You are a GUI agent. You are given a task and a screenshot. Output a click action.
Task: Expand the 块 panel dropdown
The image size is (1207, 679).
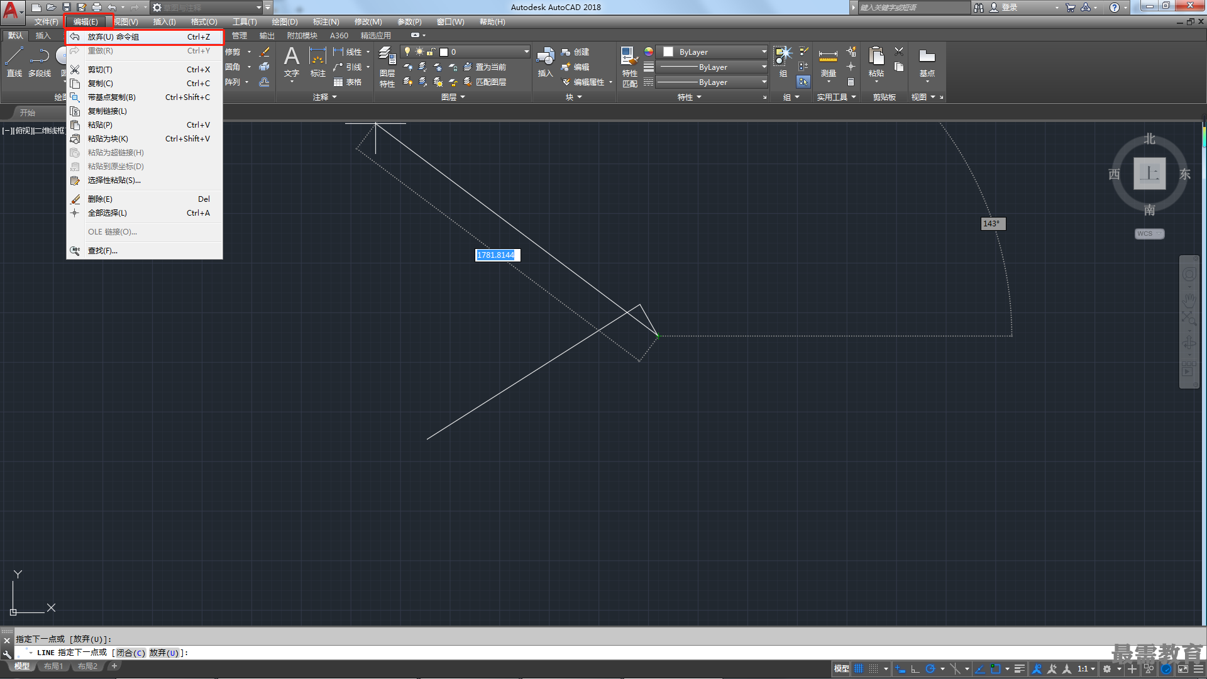coord(573,97)
